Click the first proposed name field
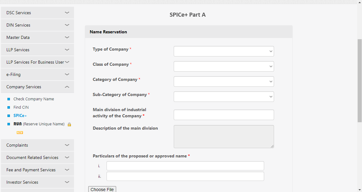 click(185, 166)
